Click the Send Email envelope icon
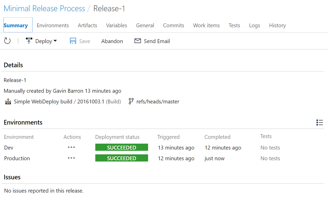 [x=138, y=41]
